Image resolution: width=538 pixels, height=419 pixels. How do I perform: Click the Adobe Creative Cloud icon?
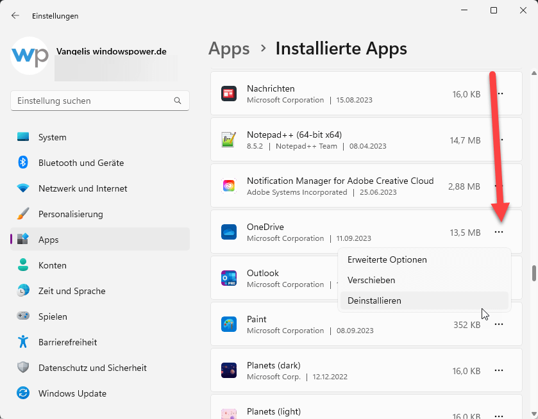pyautogui.click(x=229, y=186)
